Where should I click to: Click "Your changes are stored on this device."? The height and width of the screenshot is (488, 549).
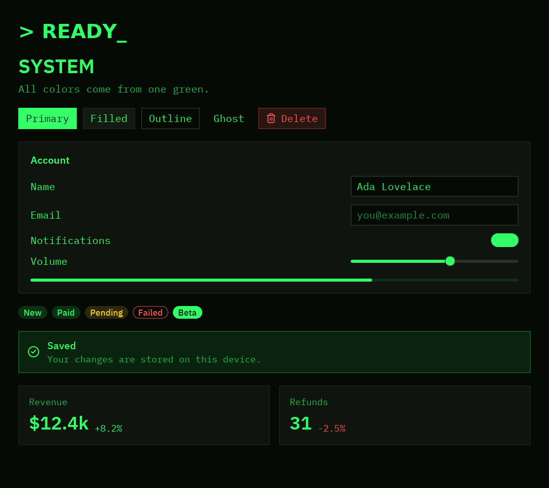(154, 359)
